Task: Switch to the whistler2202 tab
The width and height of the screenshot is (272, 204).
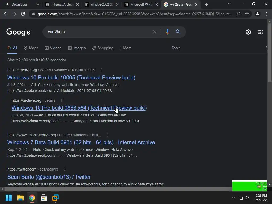Action: [102, 5]
